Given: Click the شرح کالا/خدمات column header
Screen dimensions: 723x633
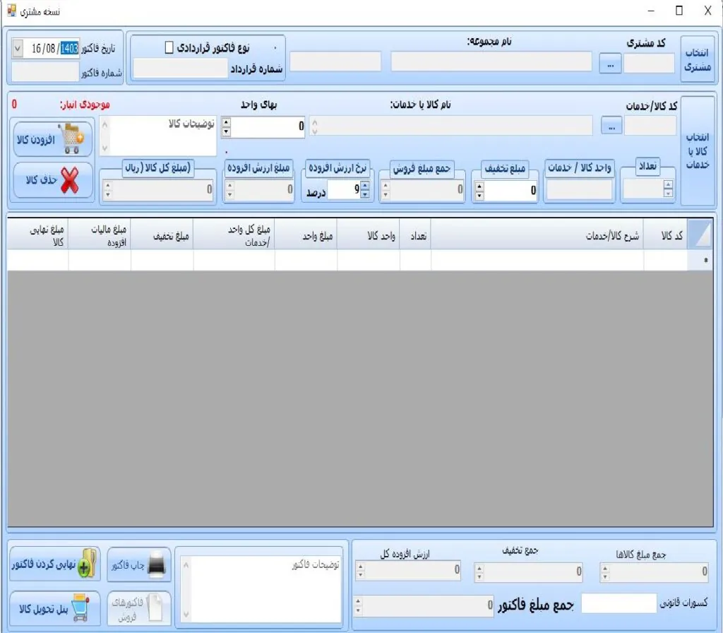Looking at the screenshot, I should point(537,236).
